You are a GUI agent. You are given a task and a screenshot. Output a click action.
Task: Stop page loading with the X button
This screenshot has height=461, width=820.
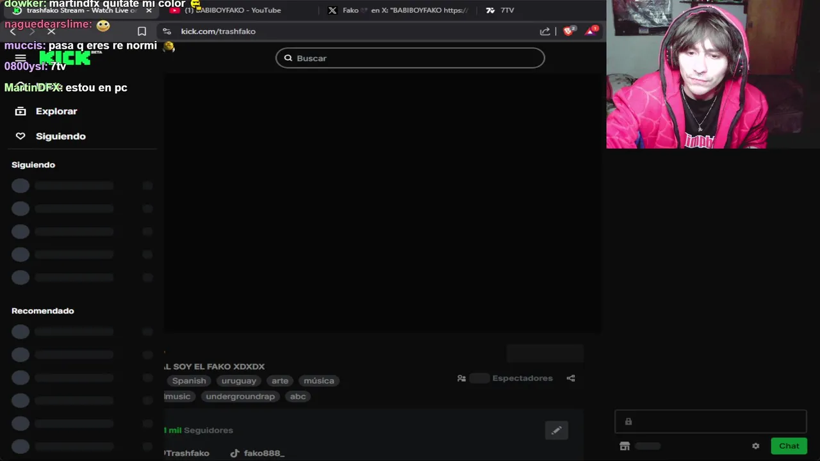tap(51, 31)
